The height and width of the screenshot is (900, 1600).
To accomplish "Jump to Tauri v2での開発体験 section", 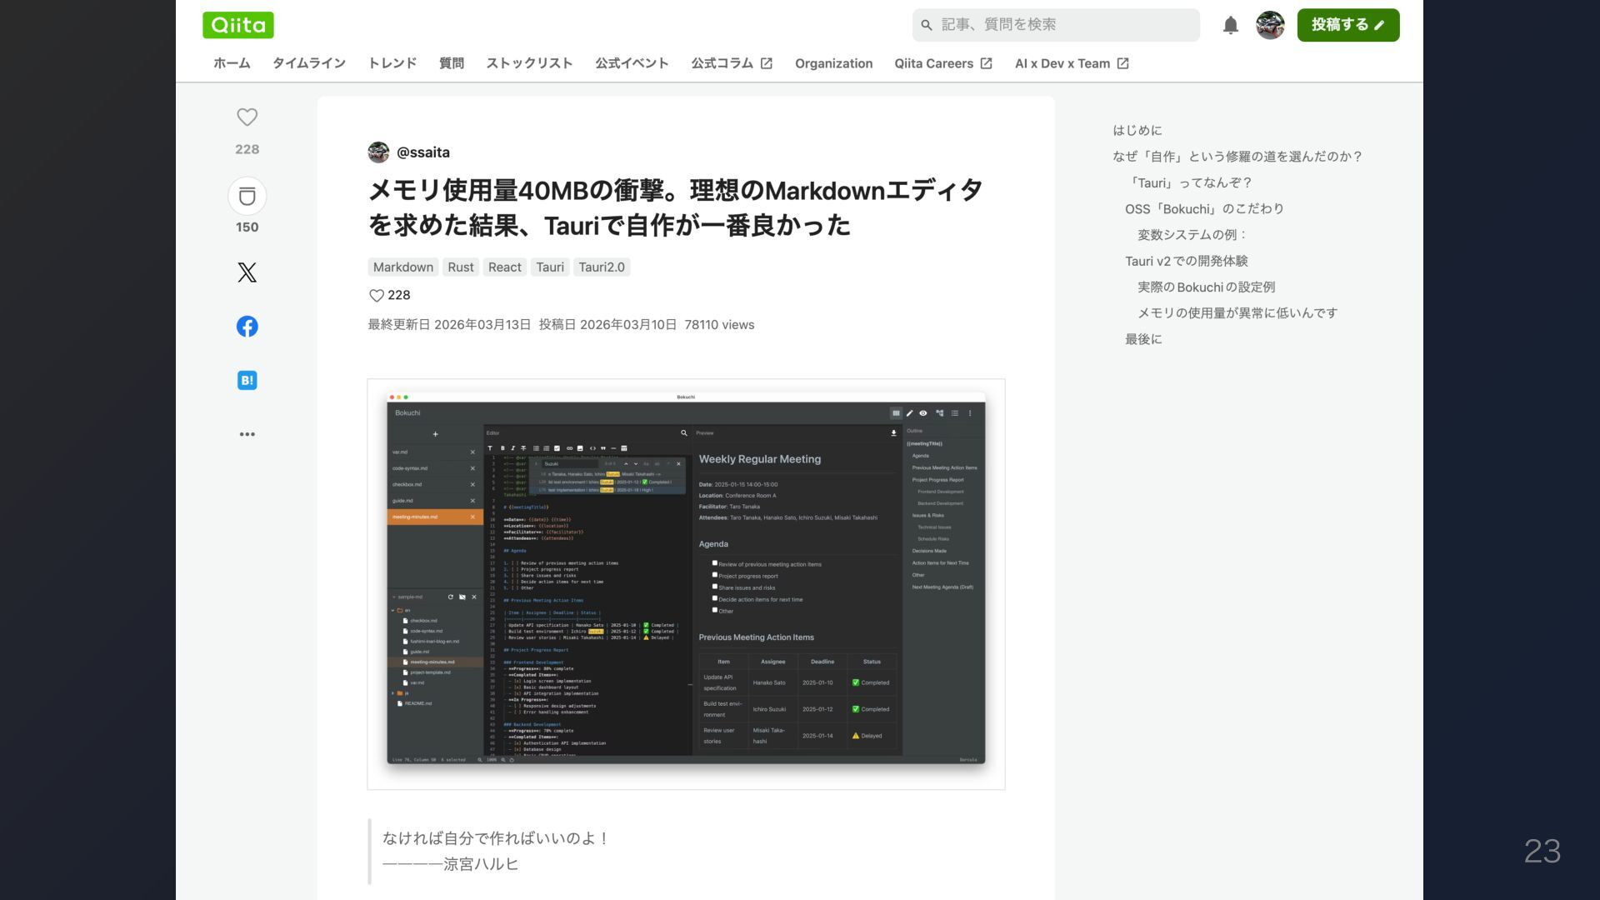I will 1187,262.
